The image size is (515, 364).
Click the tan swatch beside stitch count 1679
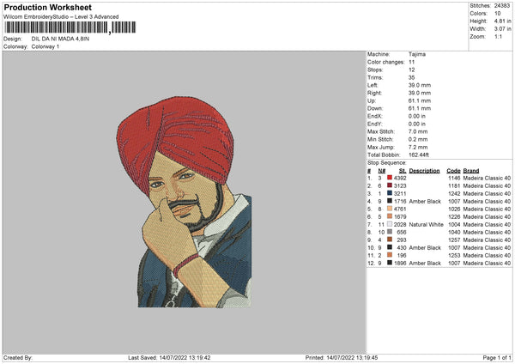point(390,216)
